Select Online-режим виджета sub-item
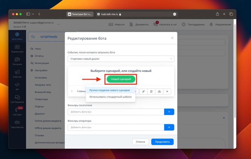251x159 pixels. coord(48,121)
